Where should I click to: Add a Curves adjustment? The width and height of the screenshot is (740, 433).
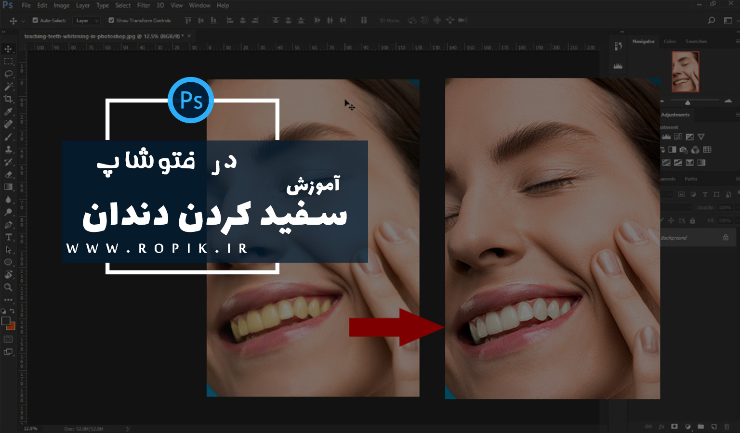click(x=678, y=137)
